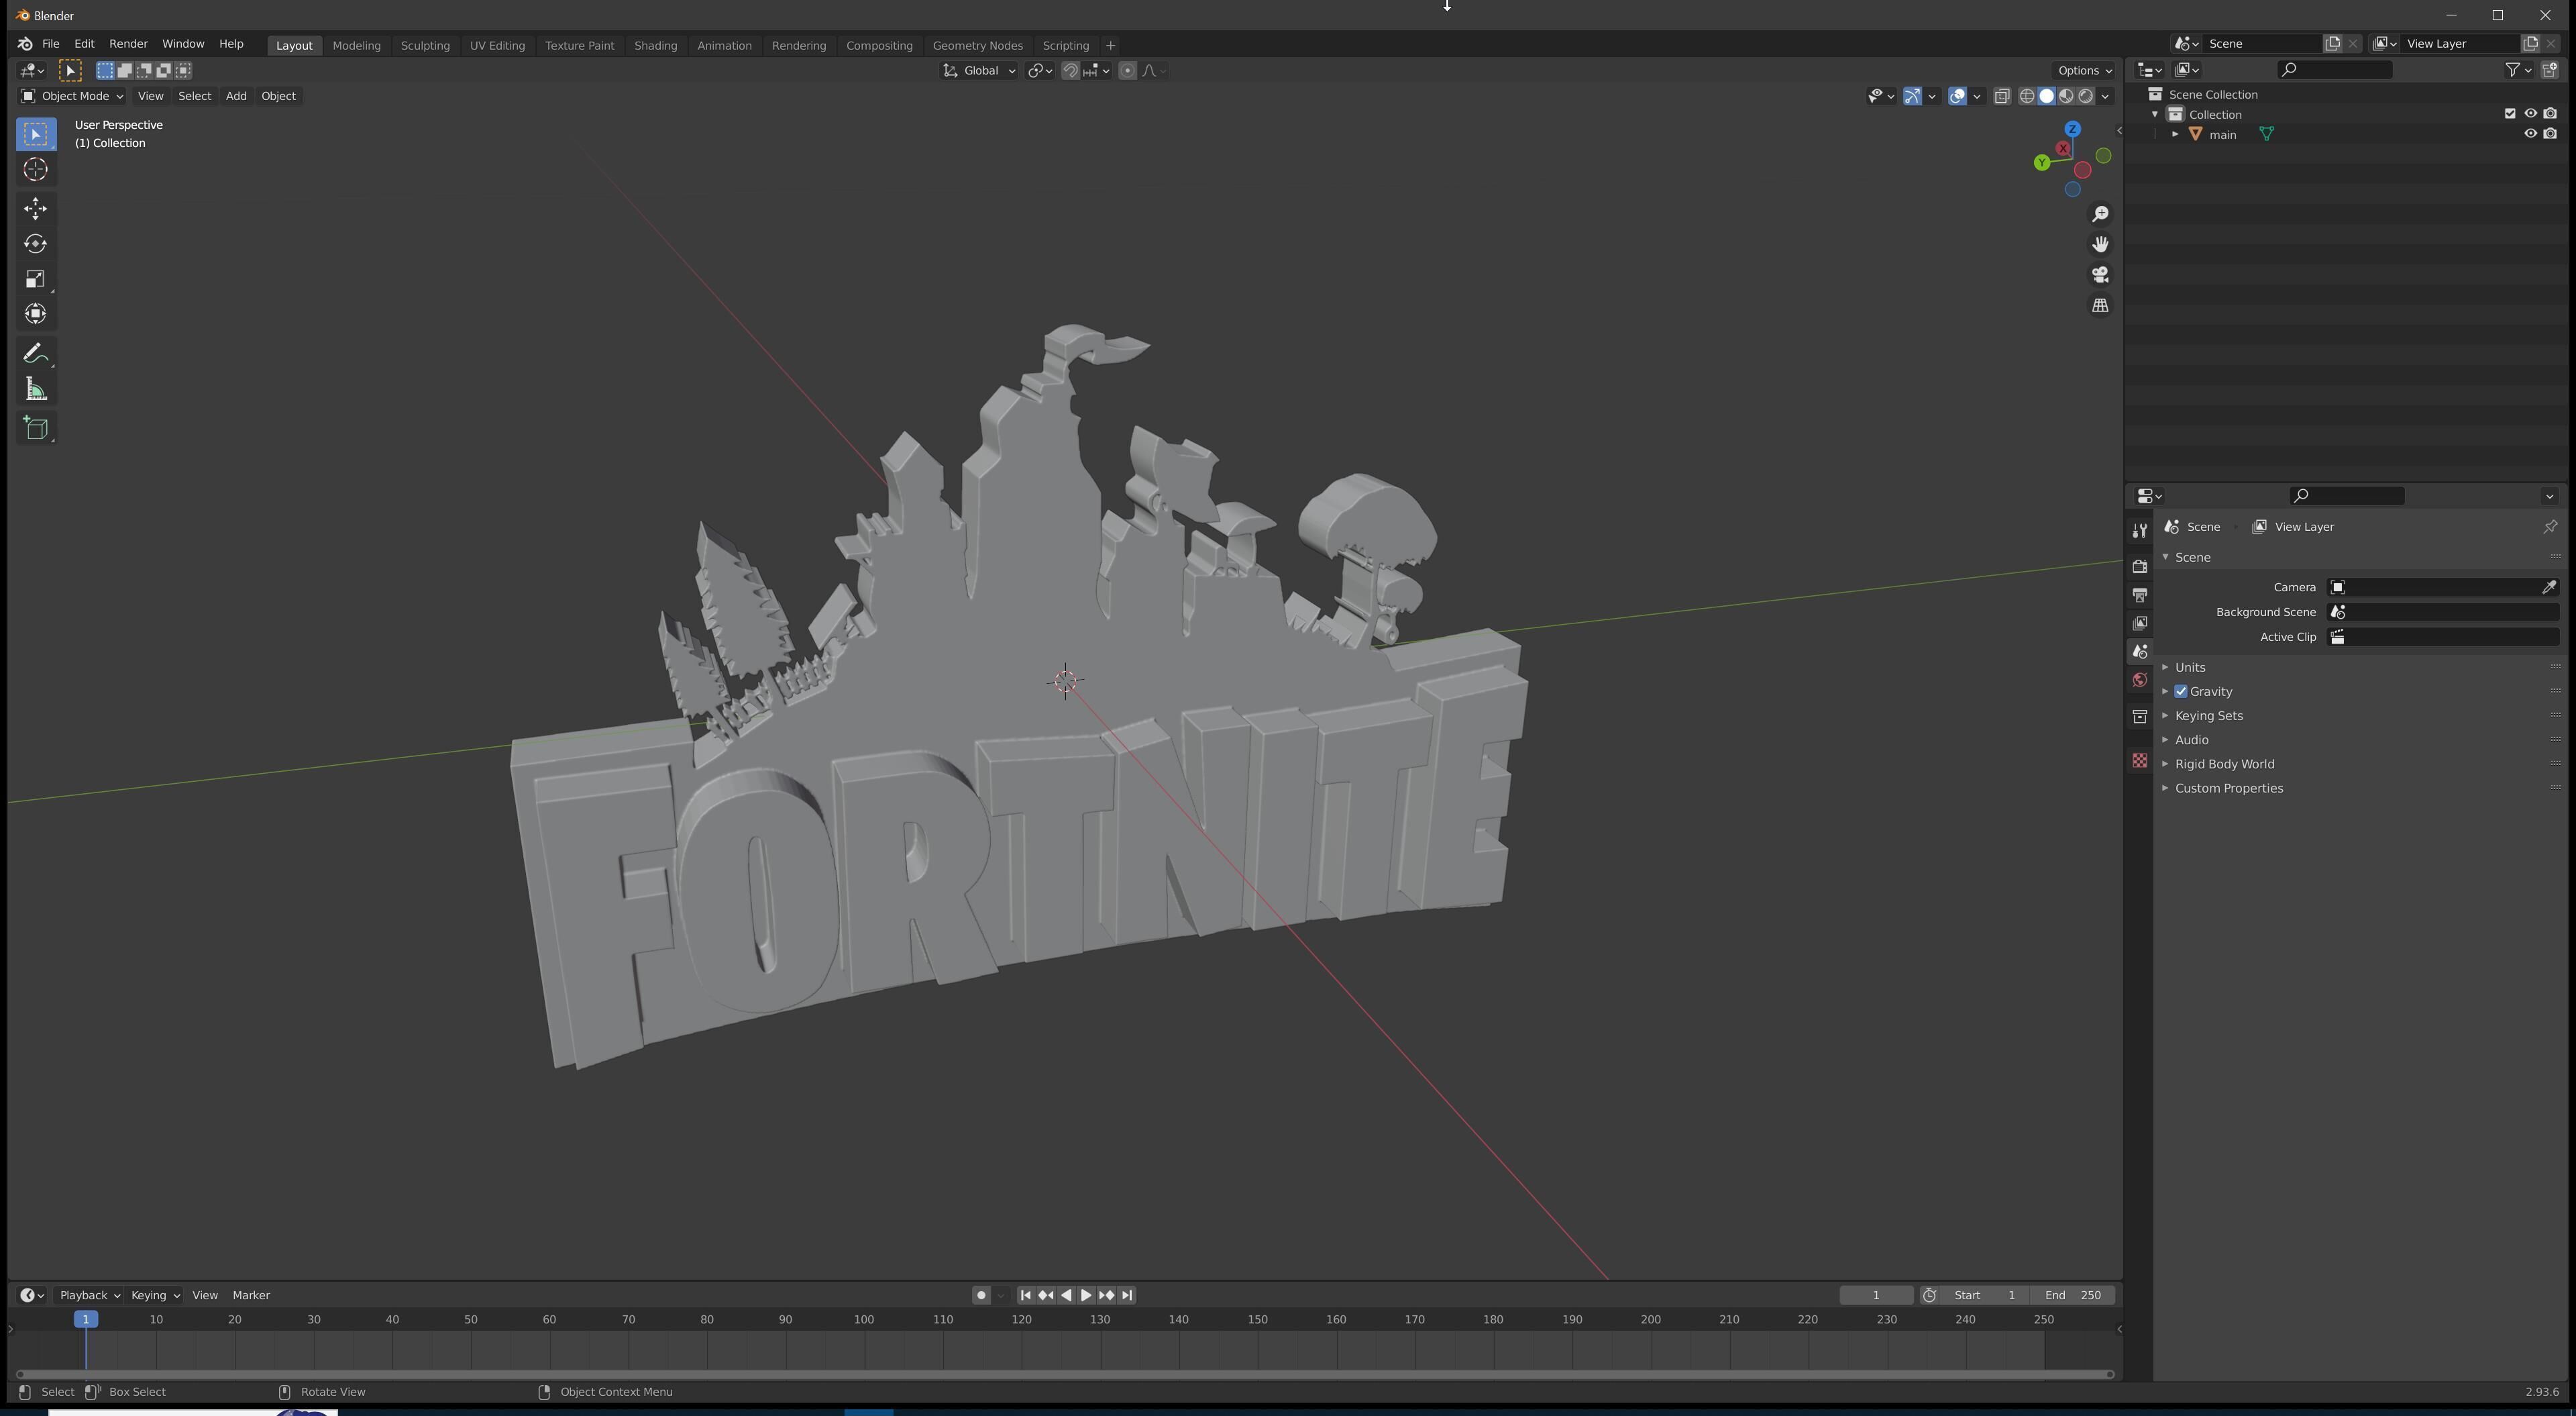Open the Keying dropdown
The height and width of the screenshot is (1416, 2576).
click(x=155, y=1295)
